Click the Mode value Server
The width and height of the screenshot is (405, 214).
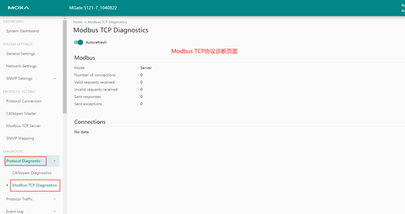click(x=146, y=68)
